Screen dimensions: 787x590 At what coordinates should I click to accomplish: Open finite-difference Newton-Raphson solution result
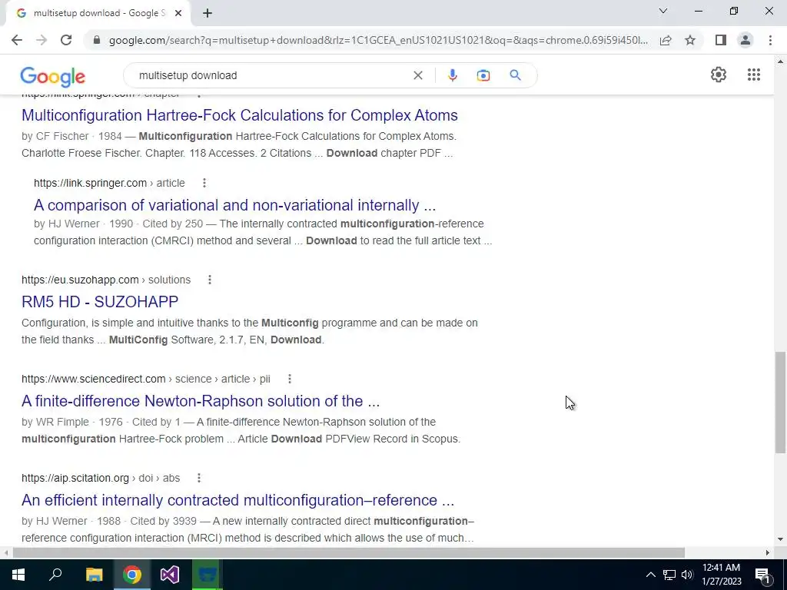tap(201, 401)
